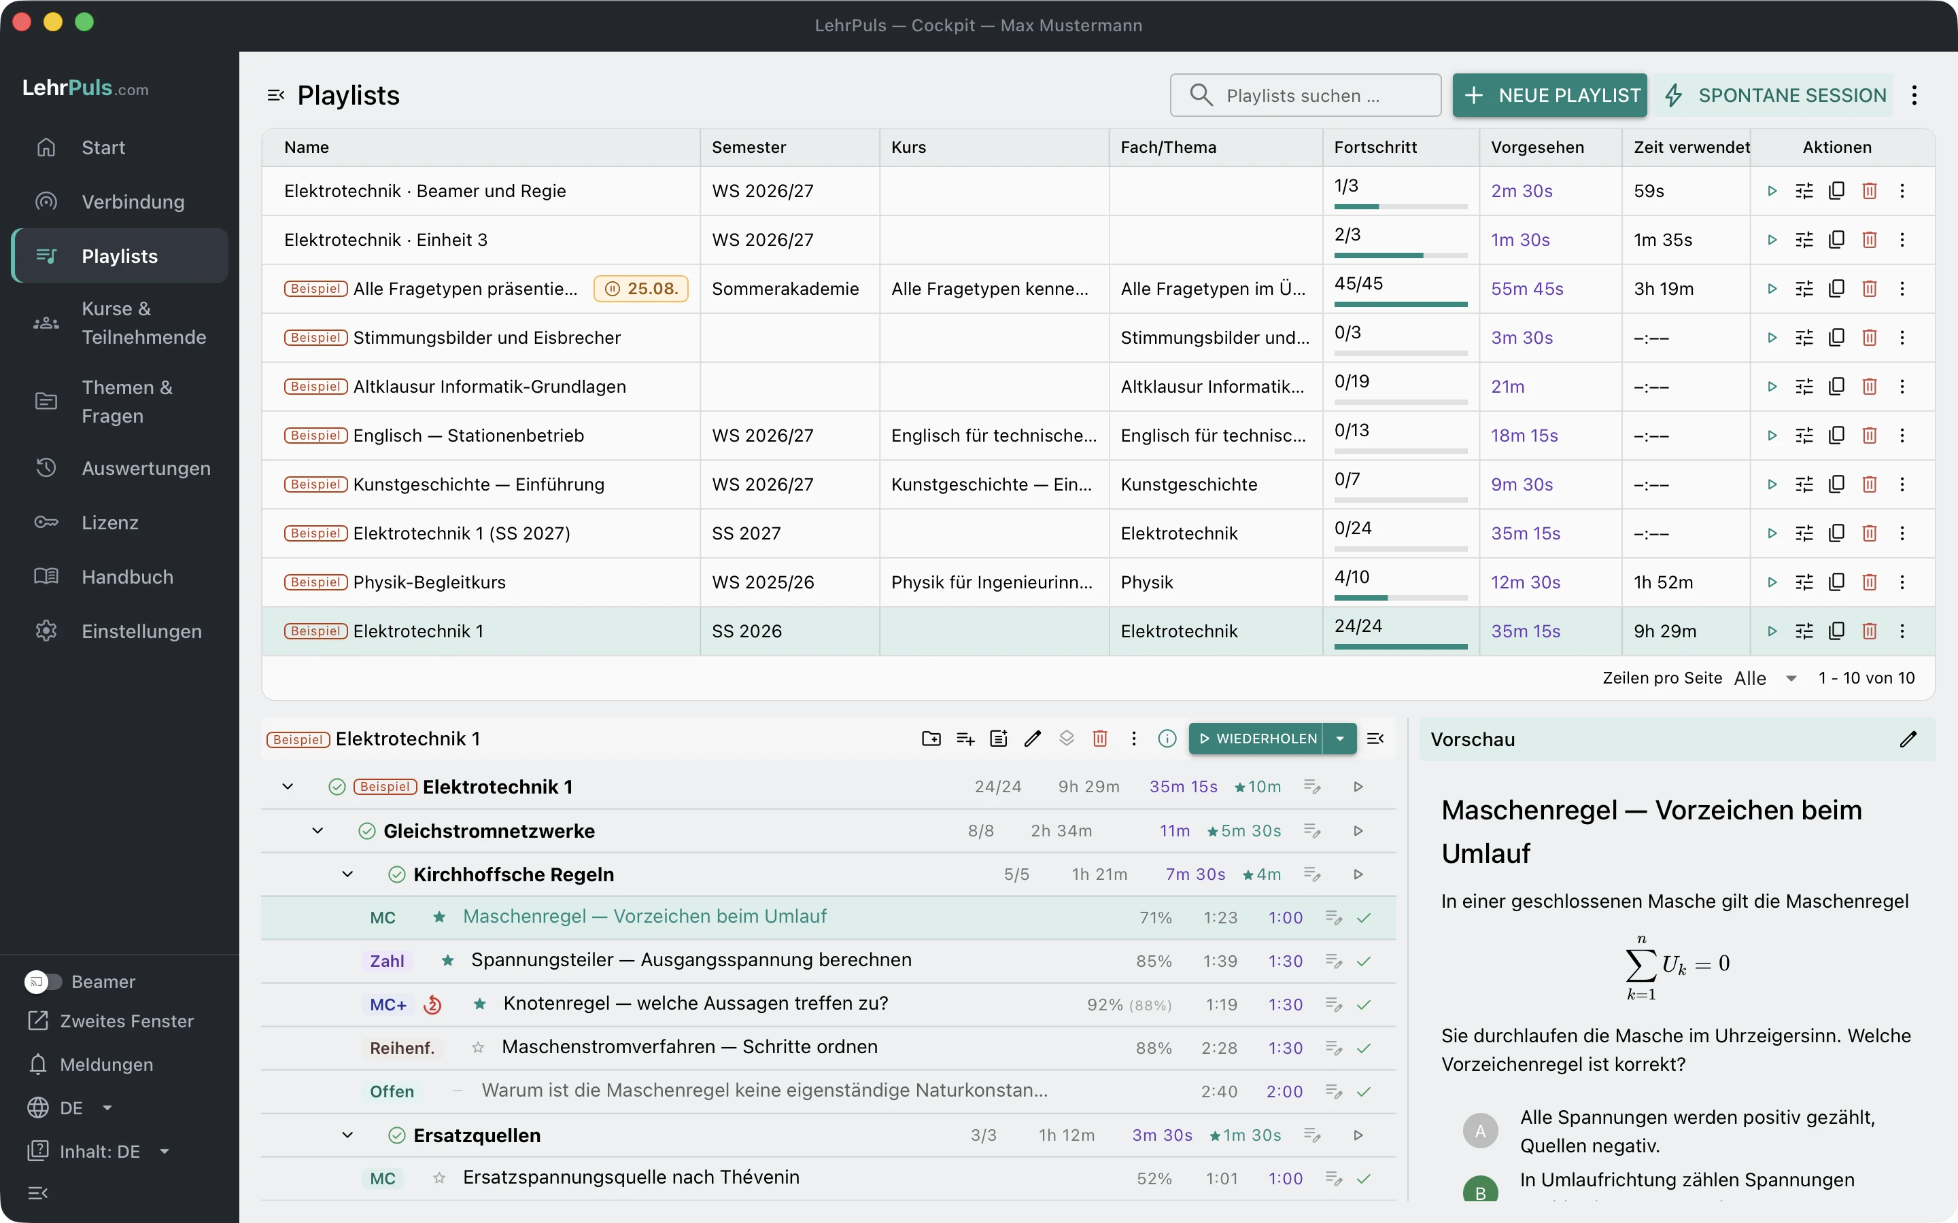Toggle star on Knotenregel question
This screenshot has width=1958, height=1223.
click(x=480, y=1004)
